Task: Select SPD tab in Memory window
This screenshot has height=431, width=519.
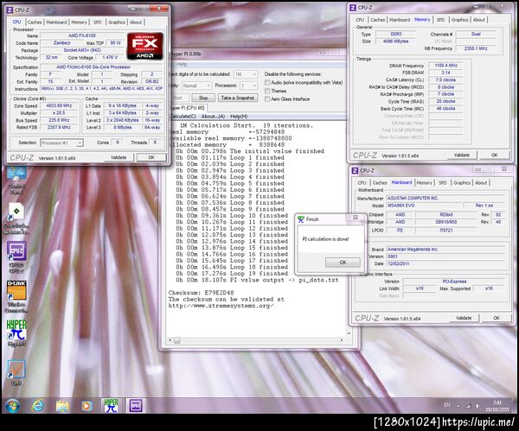Action: coord(440,20)
